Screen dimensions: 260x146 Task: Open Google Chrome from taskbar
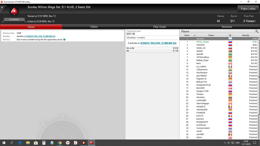point(60,143)
